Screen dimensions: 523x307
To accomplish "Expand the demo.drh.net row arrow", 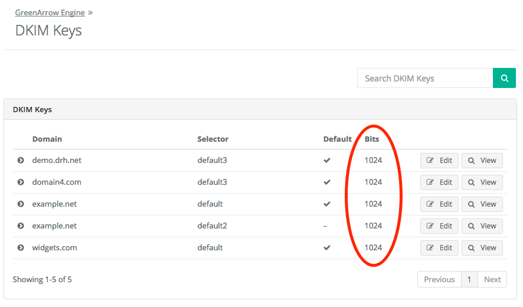I will click(x=21, y=161).
